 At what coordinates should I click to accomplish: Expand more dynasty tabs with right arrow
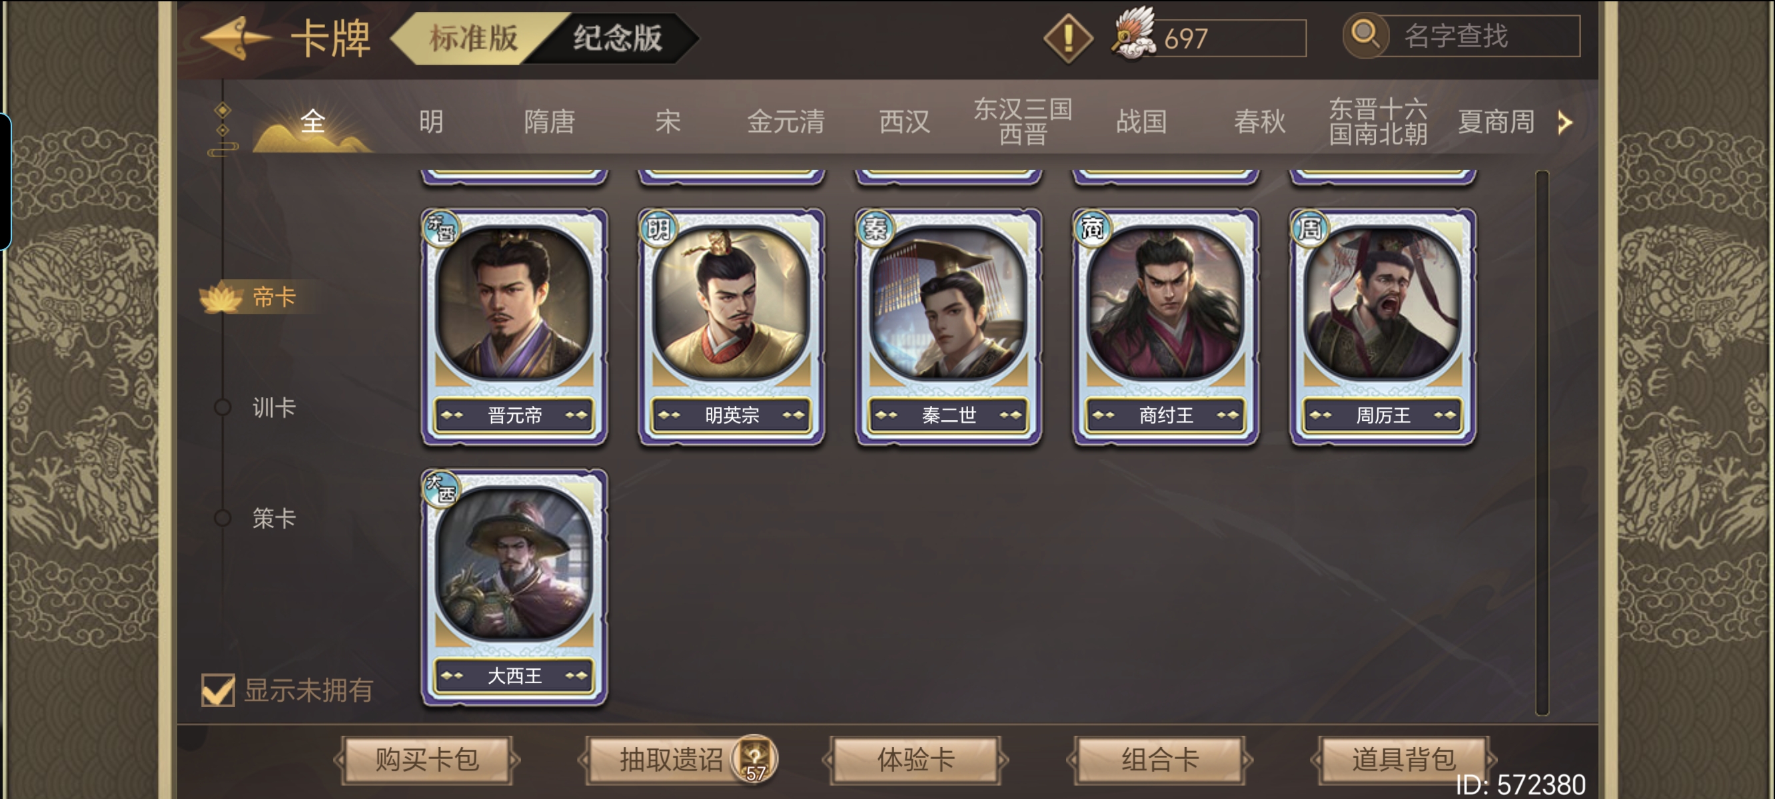[1565, 123]
